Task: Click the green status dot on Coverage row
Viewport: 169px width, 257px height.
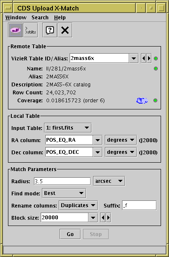Action: point(156,100)
